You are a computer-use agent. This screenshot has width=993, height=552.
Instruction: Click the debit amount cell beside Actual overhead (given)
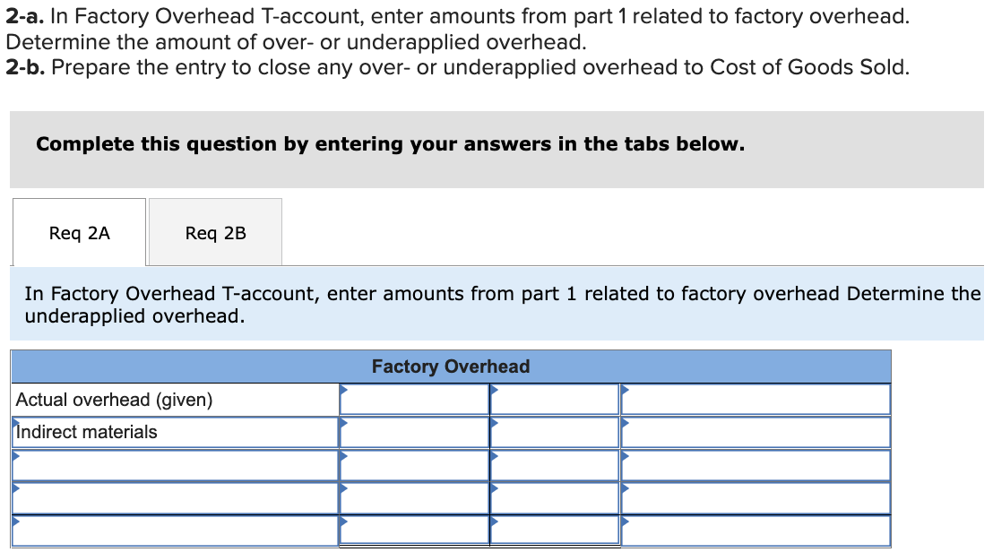click(x=412, y=399)
